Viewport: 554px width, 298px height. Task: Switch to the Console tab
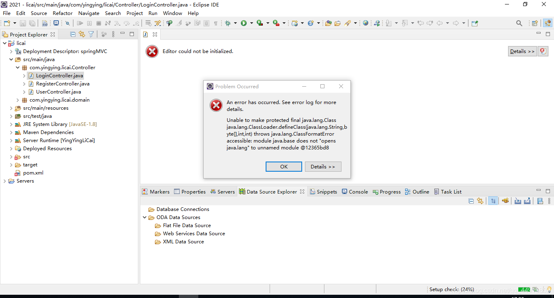coord(355,192)
